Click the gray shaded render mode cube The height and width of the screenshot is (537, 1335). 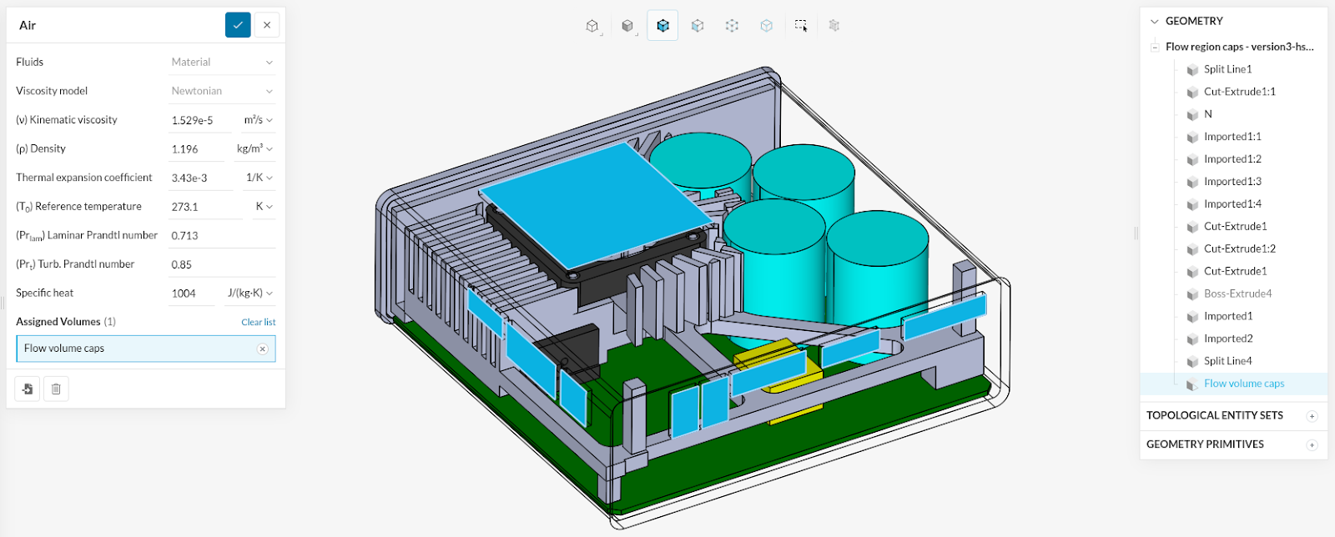[x=627, y=26]
